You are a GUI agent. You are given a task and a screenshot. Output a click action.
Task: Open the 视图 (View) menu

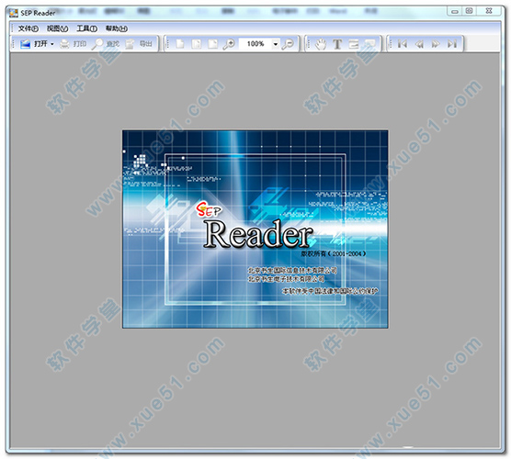click(57, 28)
